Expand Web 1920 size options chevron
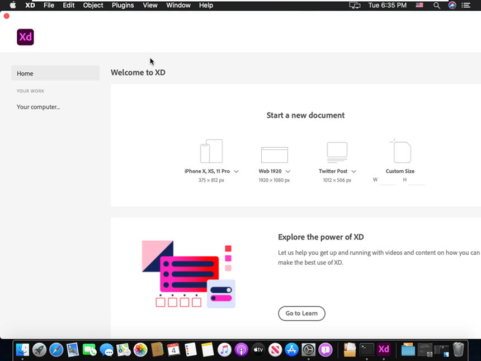 (x=287, y=171)
